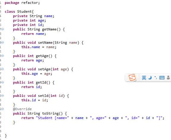Click the 'setAge' method name
The width and height of the screenshot is (171, 140).
point(44,69)
